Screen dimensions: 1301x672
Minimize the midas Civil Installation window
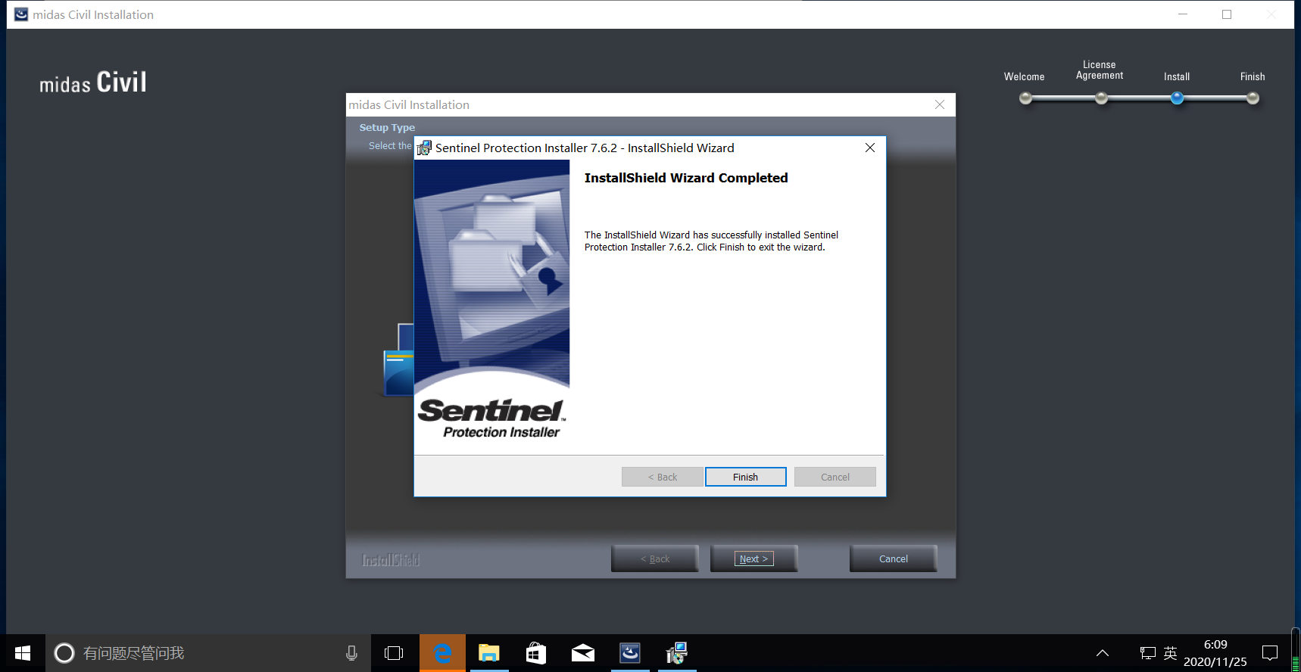click(x=1183, y=14)
